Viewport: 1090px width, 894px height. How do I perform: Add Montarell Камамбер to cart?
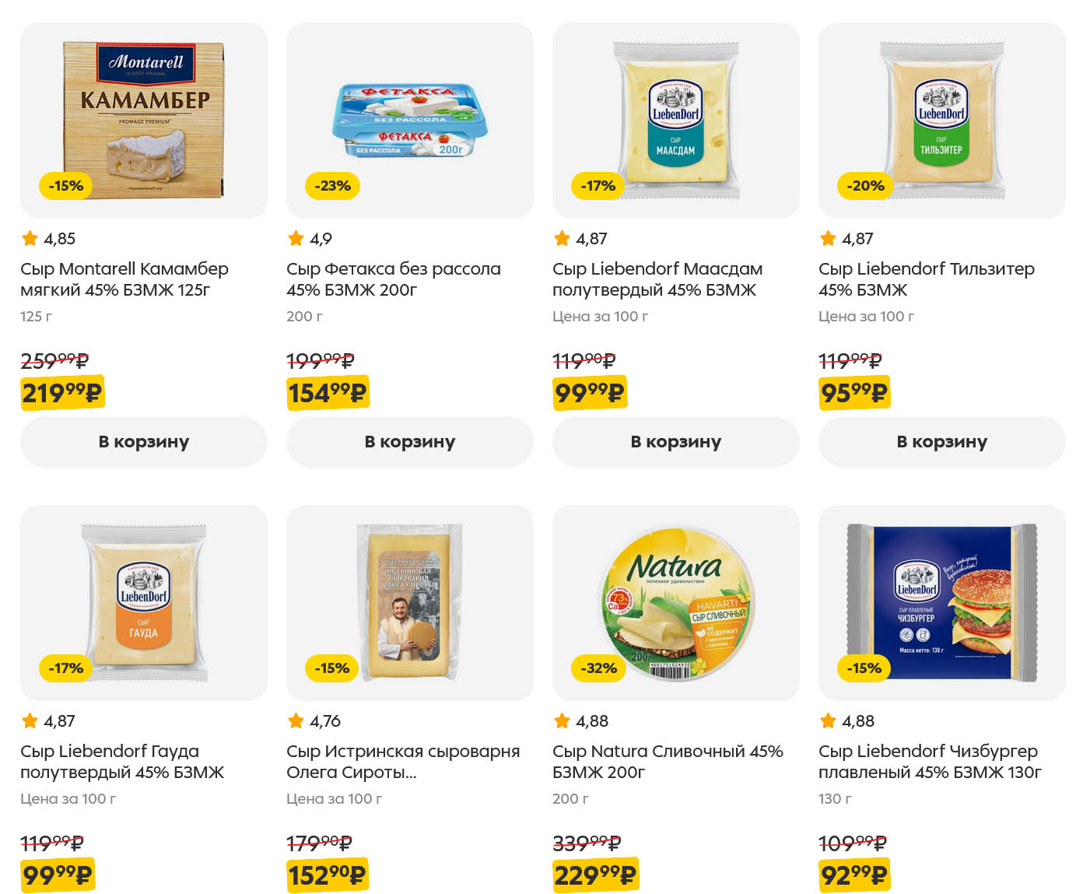[143, 442]
